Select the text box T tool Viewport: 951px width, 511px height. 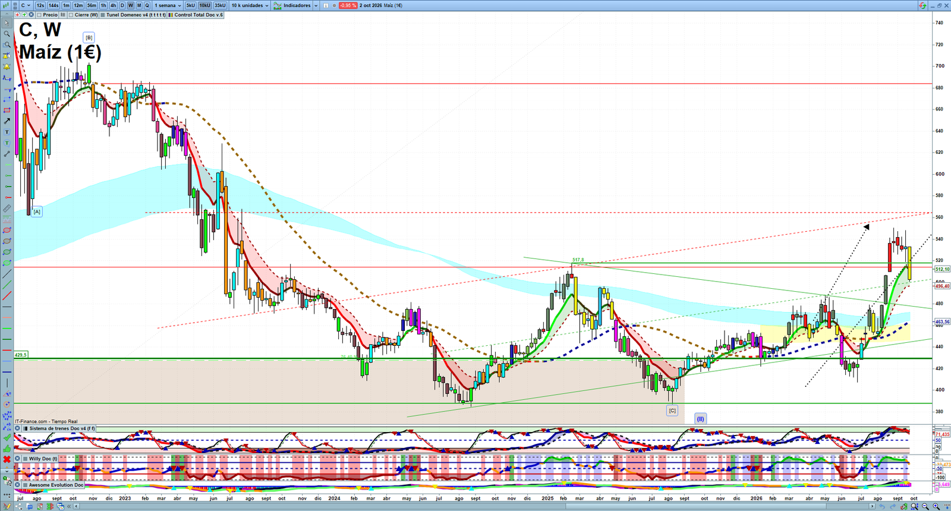(7, 132)
